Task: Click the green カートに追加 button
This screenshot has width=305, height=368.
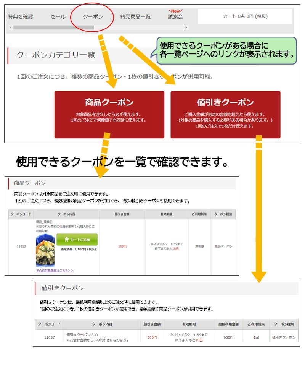Action: tap(77, 239)
